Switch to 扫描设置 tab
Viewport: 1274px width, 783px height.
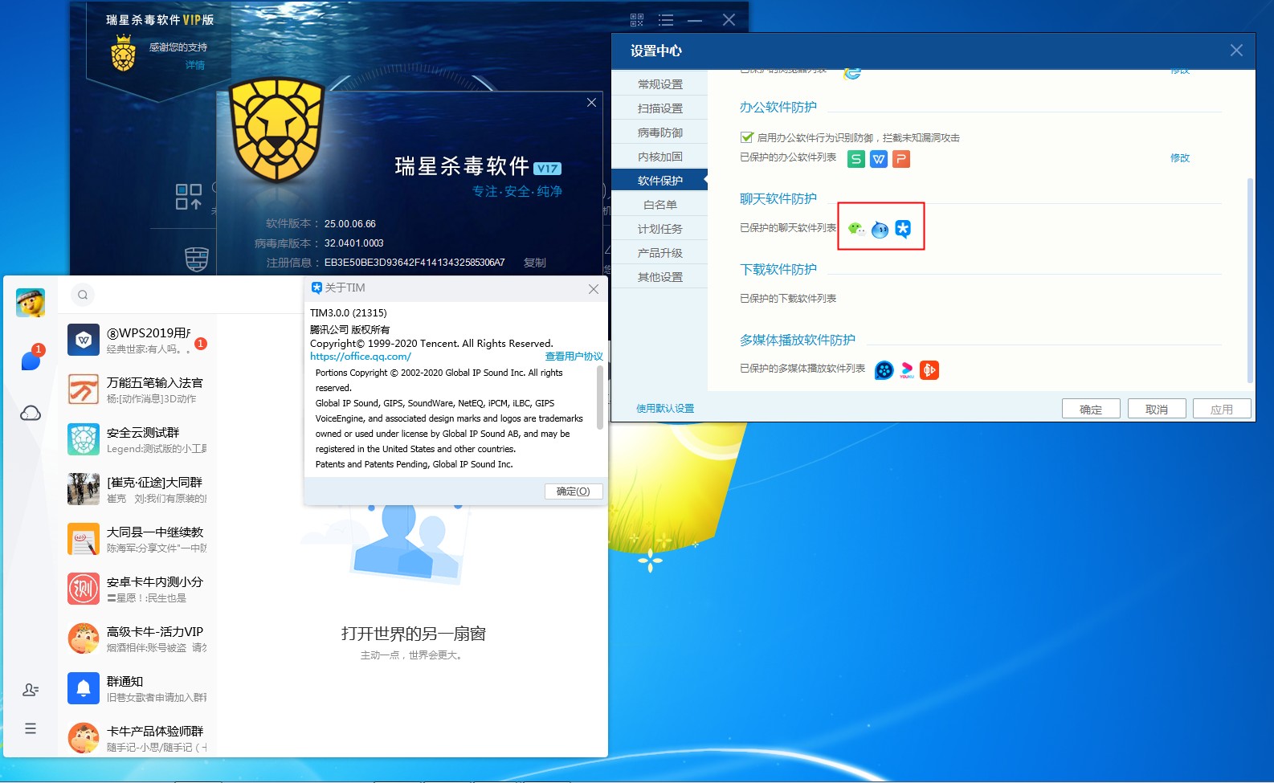click(x=659, y=108)
